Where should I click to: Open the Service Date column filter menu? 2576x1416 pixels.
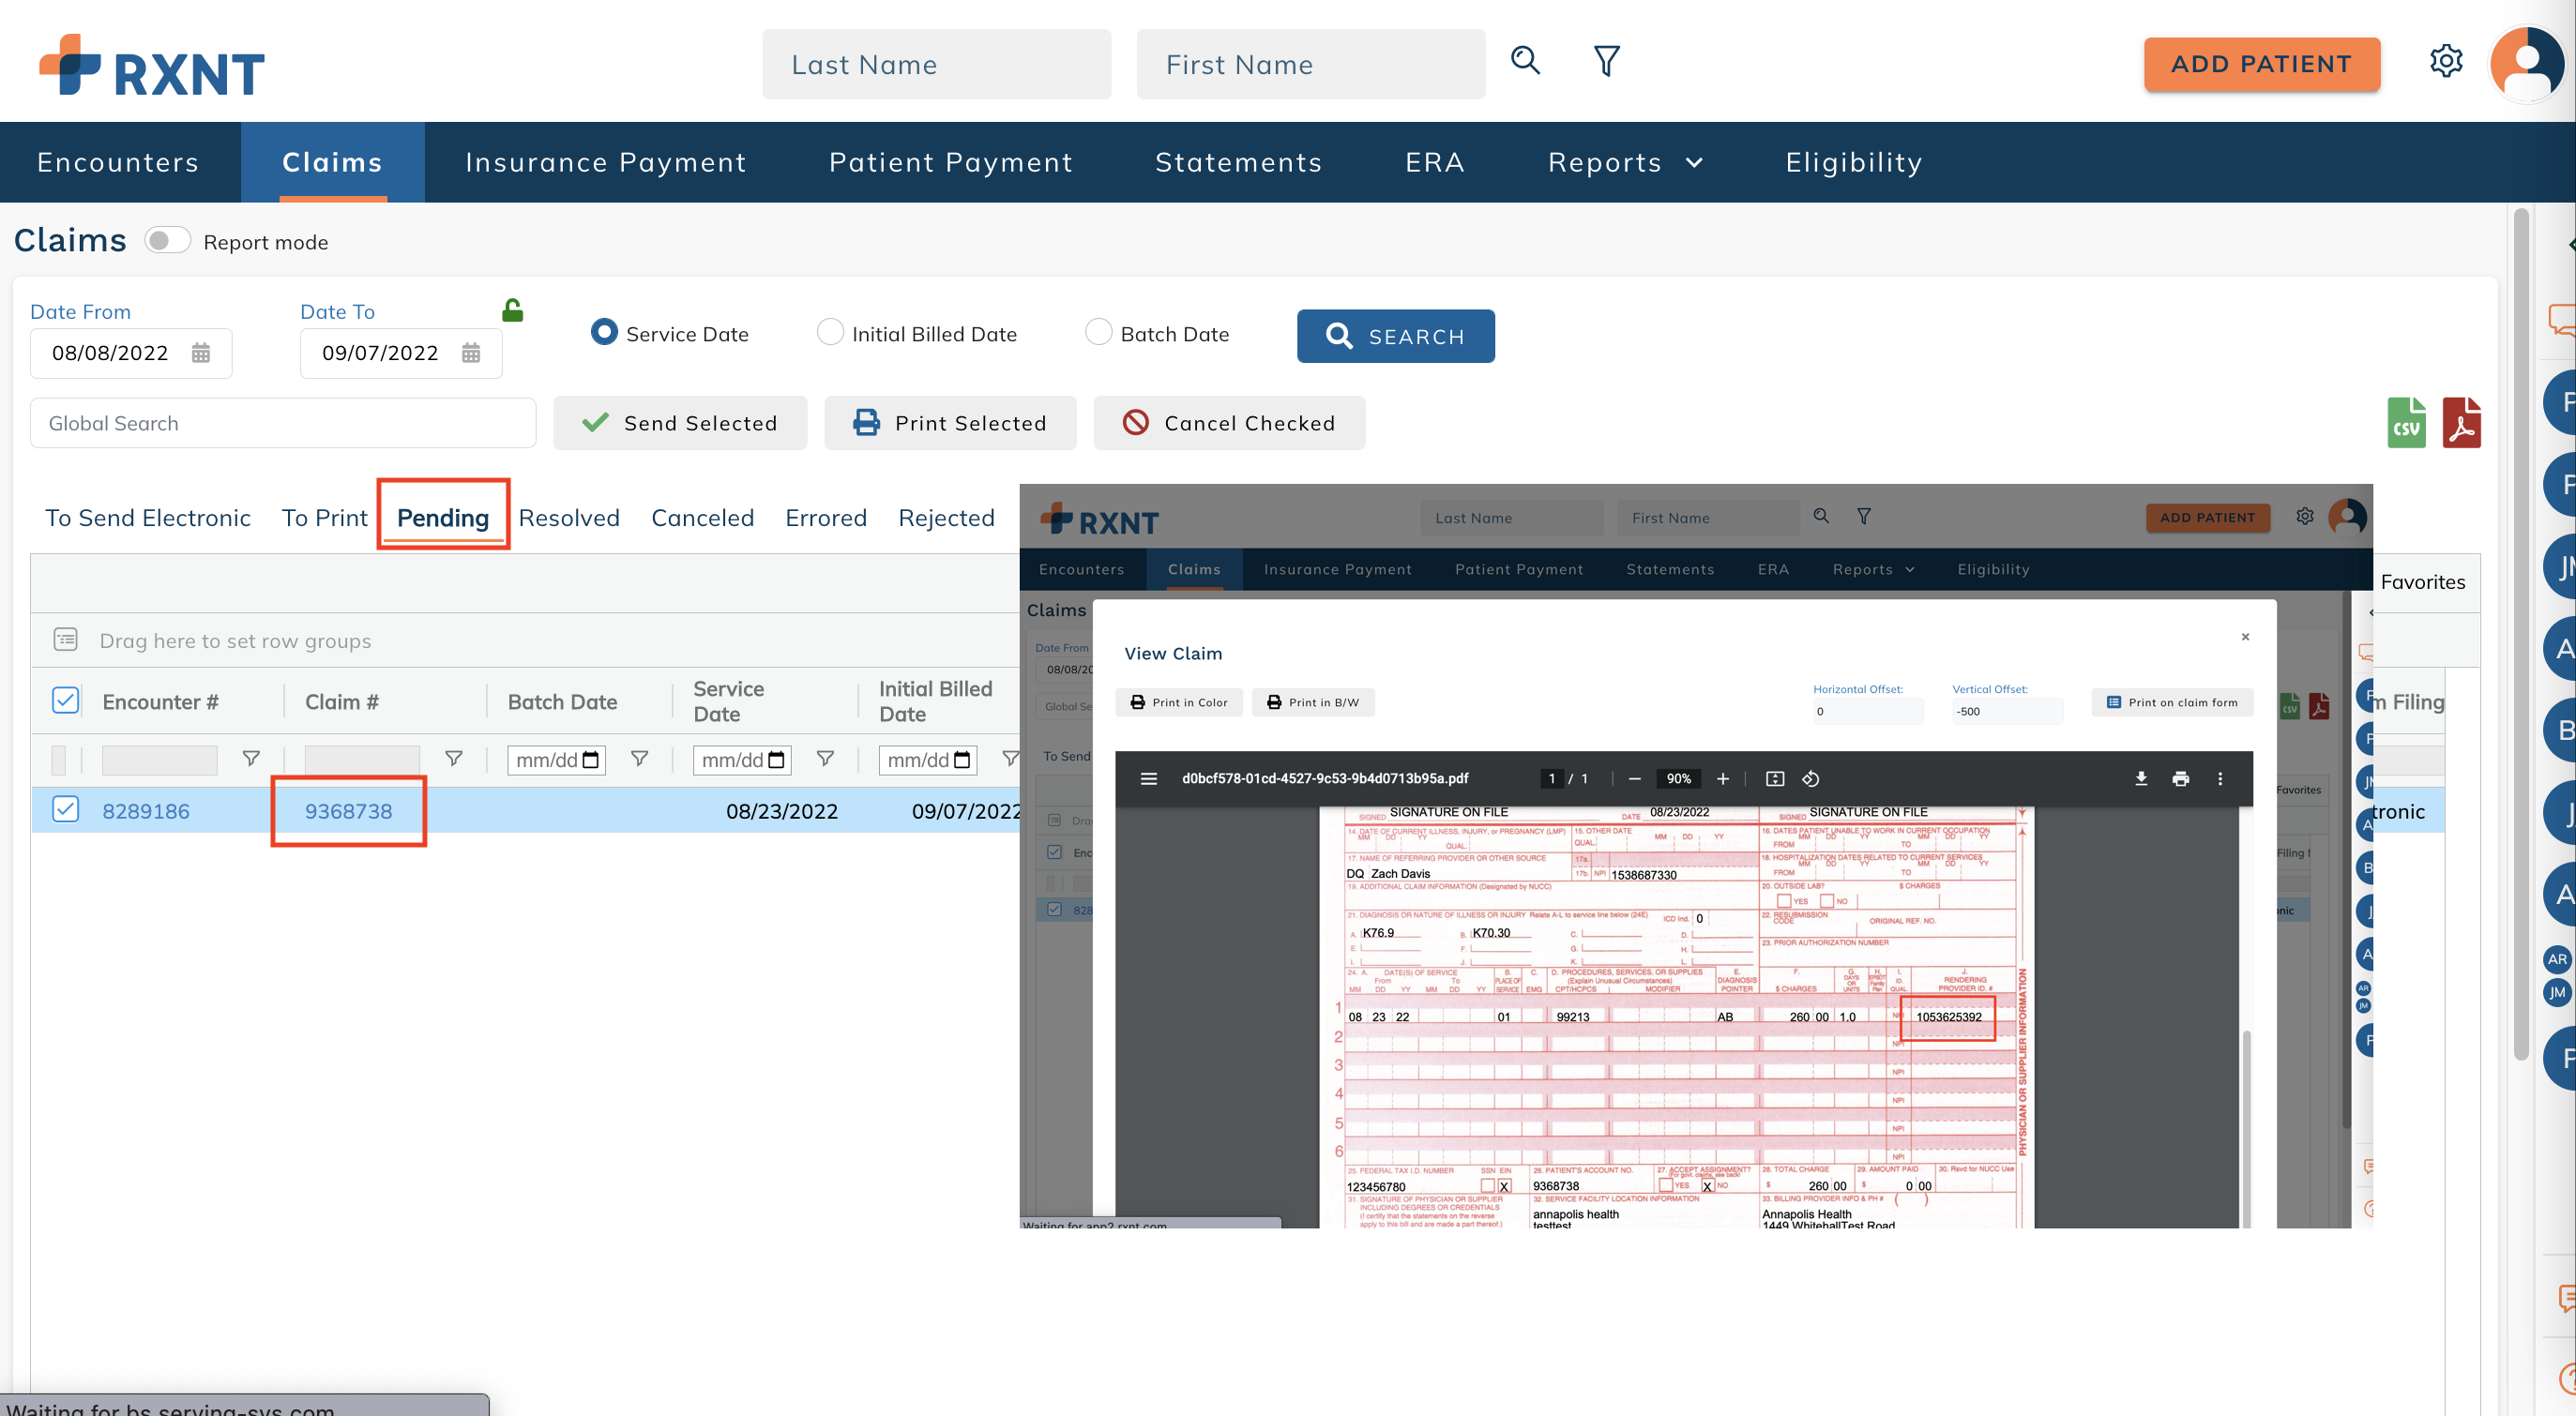coord(825,759)
